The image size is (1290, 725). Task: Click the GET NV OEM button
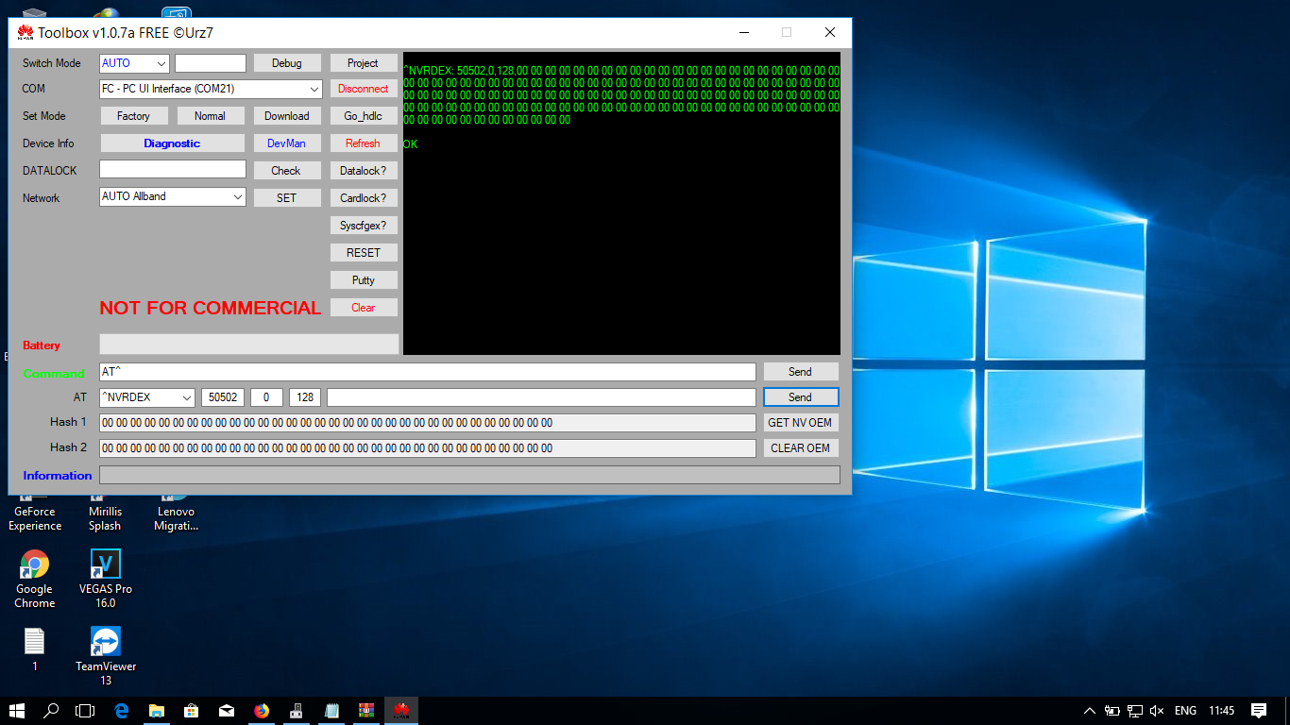coord(800,423)
